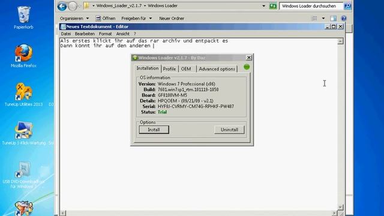Click the green refresh icon in Explorer
Viewport: 384px width, 216px height.
(273, 6)
